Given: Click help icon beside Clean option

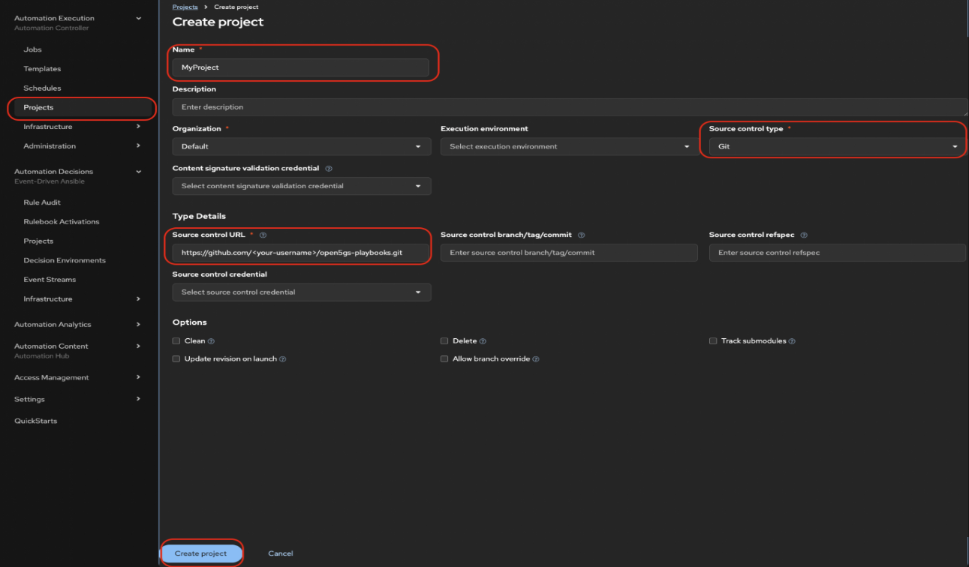Looking at the screenshot, I should (211, 341).
